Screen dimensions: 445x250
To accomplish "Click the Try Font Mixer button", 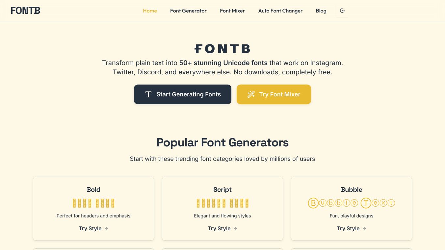I will 274,94.
